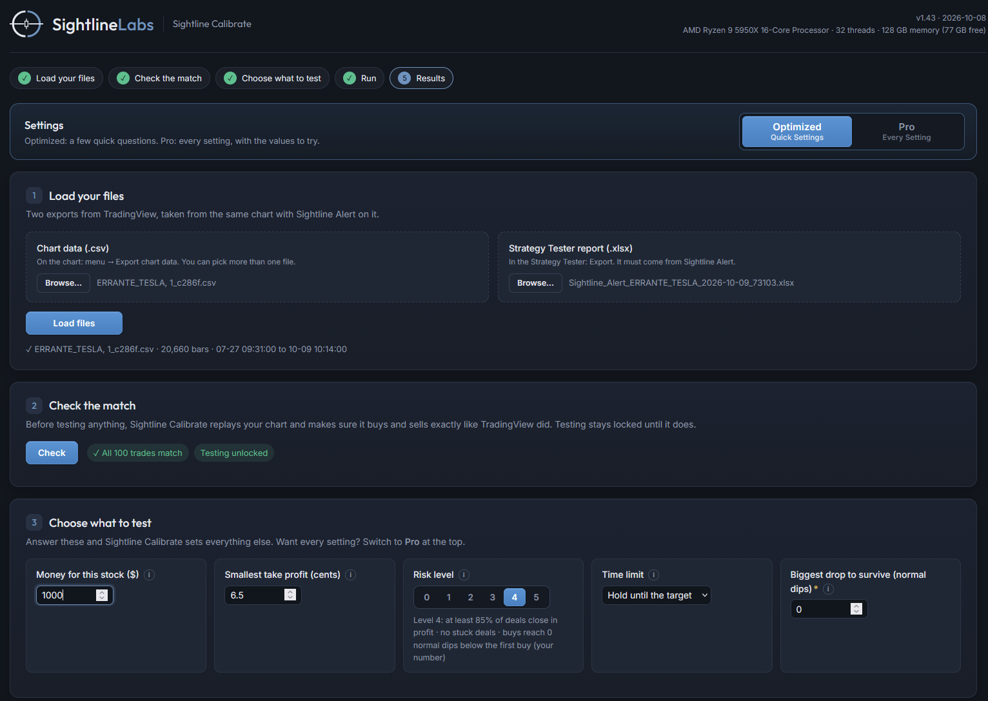
Task: Click green checkmark on Run step
Action: [350, 78]
